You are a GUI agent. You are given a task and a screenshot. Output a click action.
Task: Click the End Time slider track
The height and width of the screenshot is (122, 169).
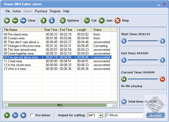point(143,60)
